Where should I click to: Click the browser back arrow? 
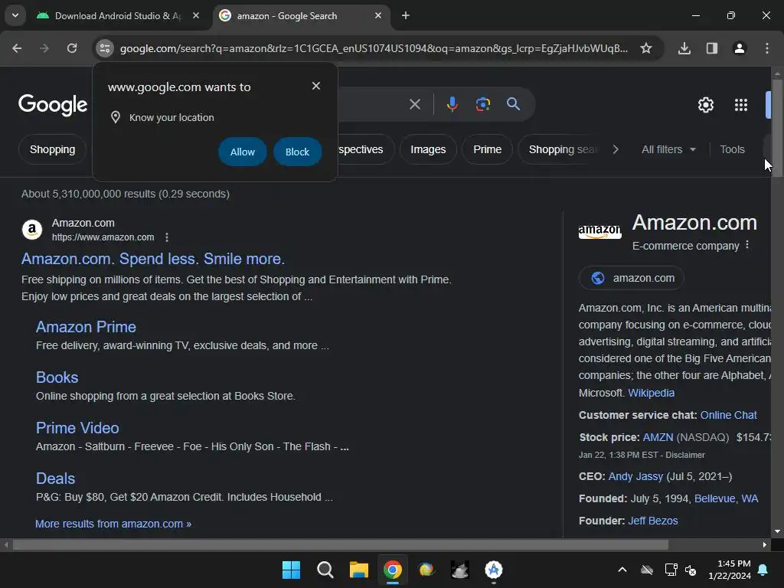pos(17,48)
